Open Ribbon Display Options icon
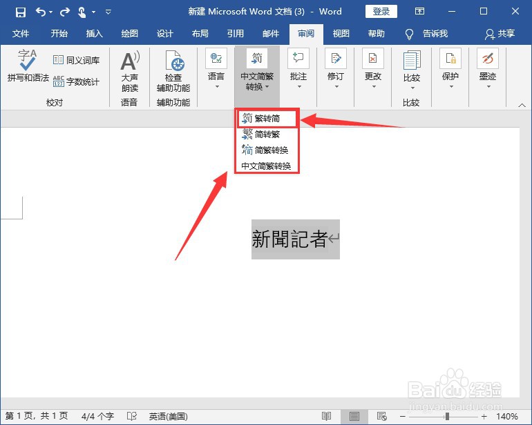Screen dimensions: 532x425 pyautogui.click(x=419, y=12)
